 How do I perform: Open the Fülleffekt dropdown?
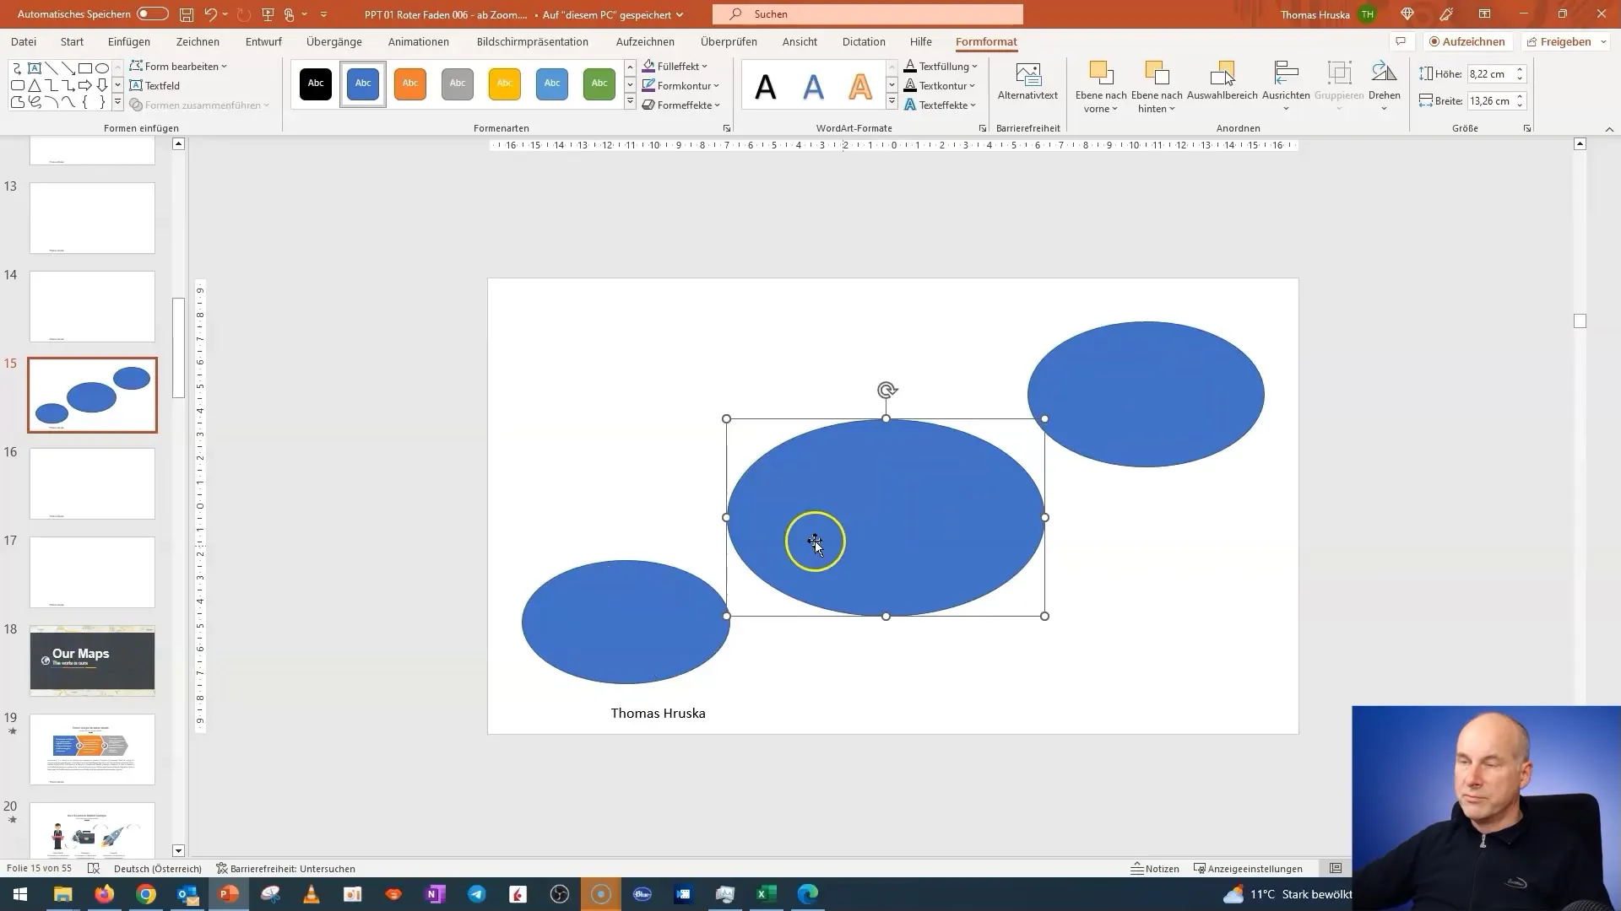[x=675, y=66]
